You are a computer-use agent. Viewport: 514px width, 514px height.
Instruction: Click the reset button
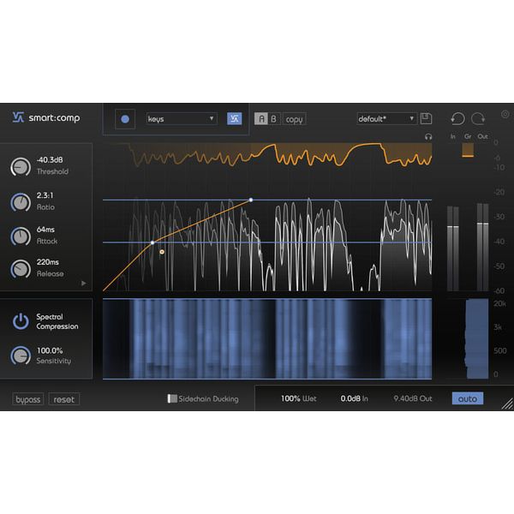[64, 399]
